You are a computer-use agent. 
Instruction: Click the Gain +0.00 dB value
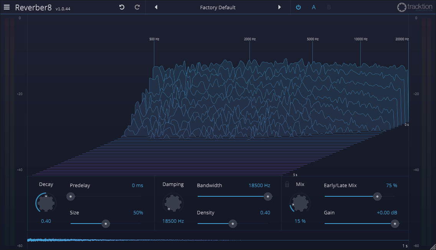tap(386, 213)
